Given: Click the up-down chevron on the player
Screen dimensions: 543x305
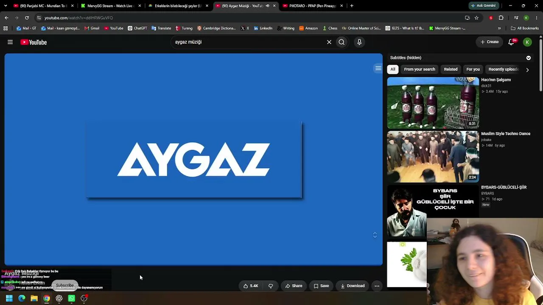Looking at the screenshot, I should pyautogui.click(x=375, y=235).
